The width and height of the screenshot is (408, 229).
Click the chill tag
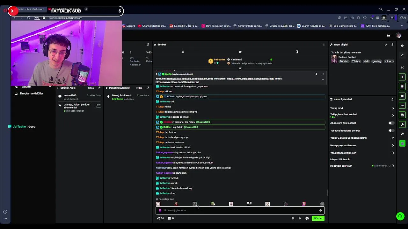(x=366, y=61)
